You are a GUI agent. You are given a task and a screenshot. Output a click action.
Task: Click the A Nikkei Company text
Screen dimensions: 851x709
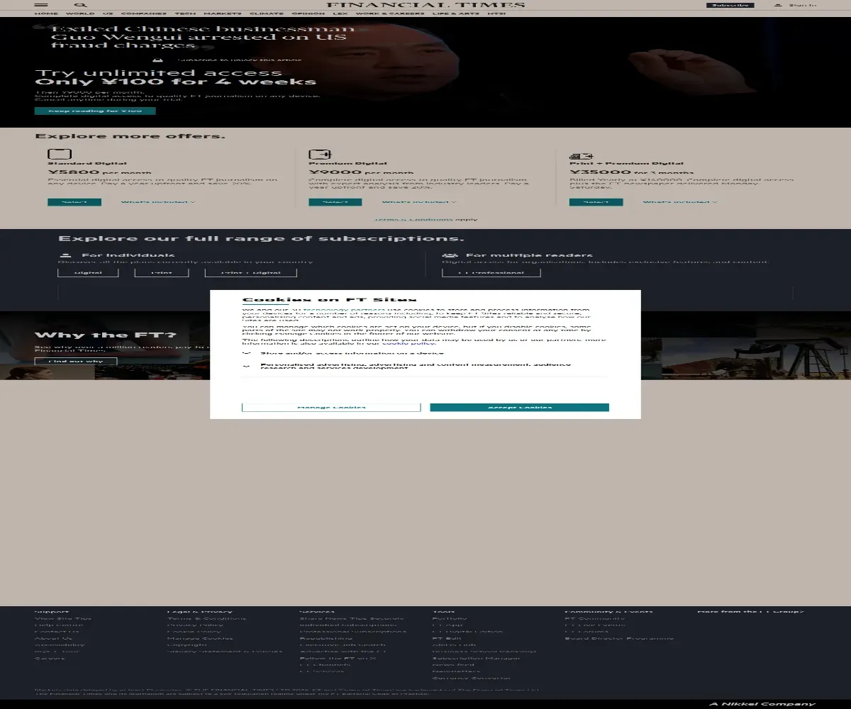(x=763, y=704)
